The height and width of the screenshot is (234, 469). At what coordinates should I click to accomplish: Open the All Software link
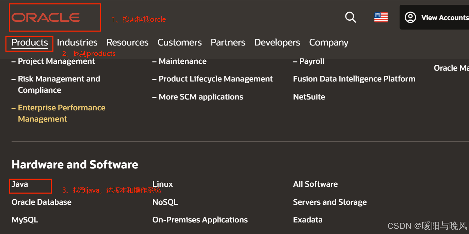(x=316, y=184)
